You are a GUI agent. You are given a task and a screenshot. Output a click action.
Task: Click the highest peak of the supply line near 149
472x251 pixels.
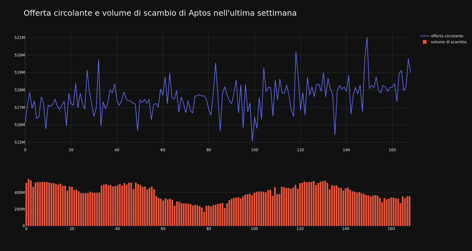[367, 38]
